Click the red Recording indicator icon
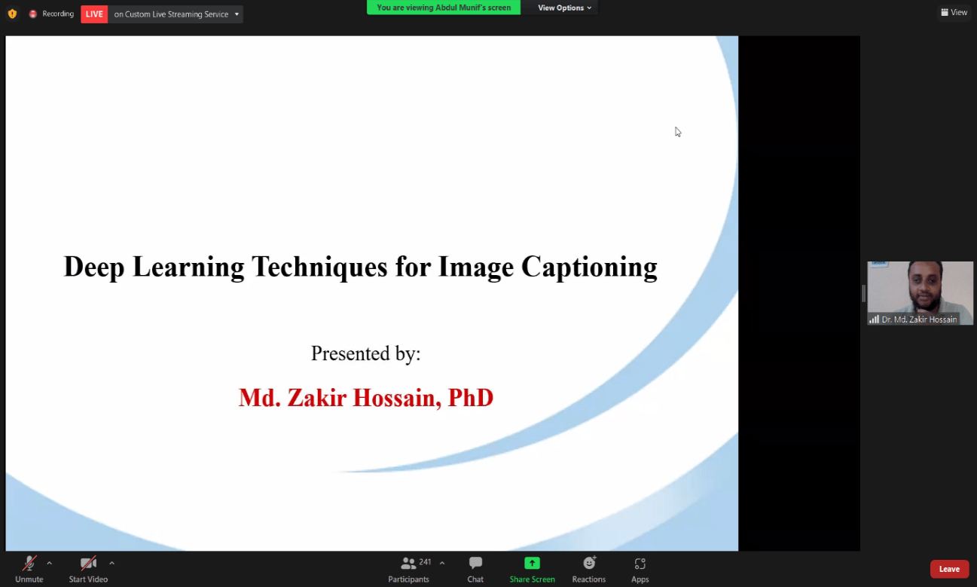Screen dimensions: 977x587 (33, 14)
